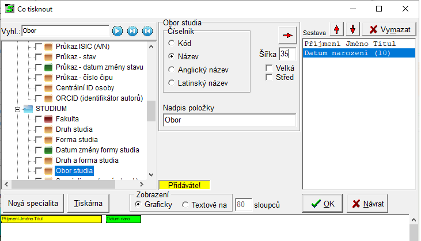Click the Fakulta item color icon
This screenshot has height=241, width=421.
tap(49, 119)
